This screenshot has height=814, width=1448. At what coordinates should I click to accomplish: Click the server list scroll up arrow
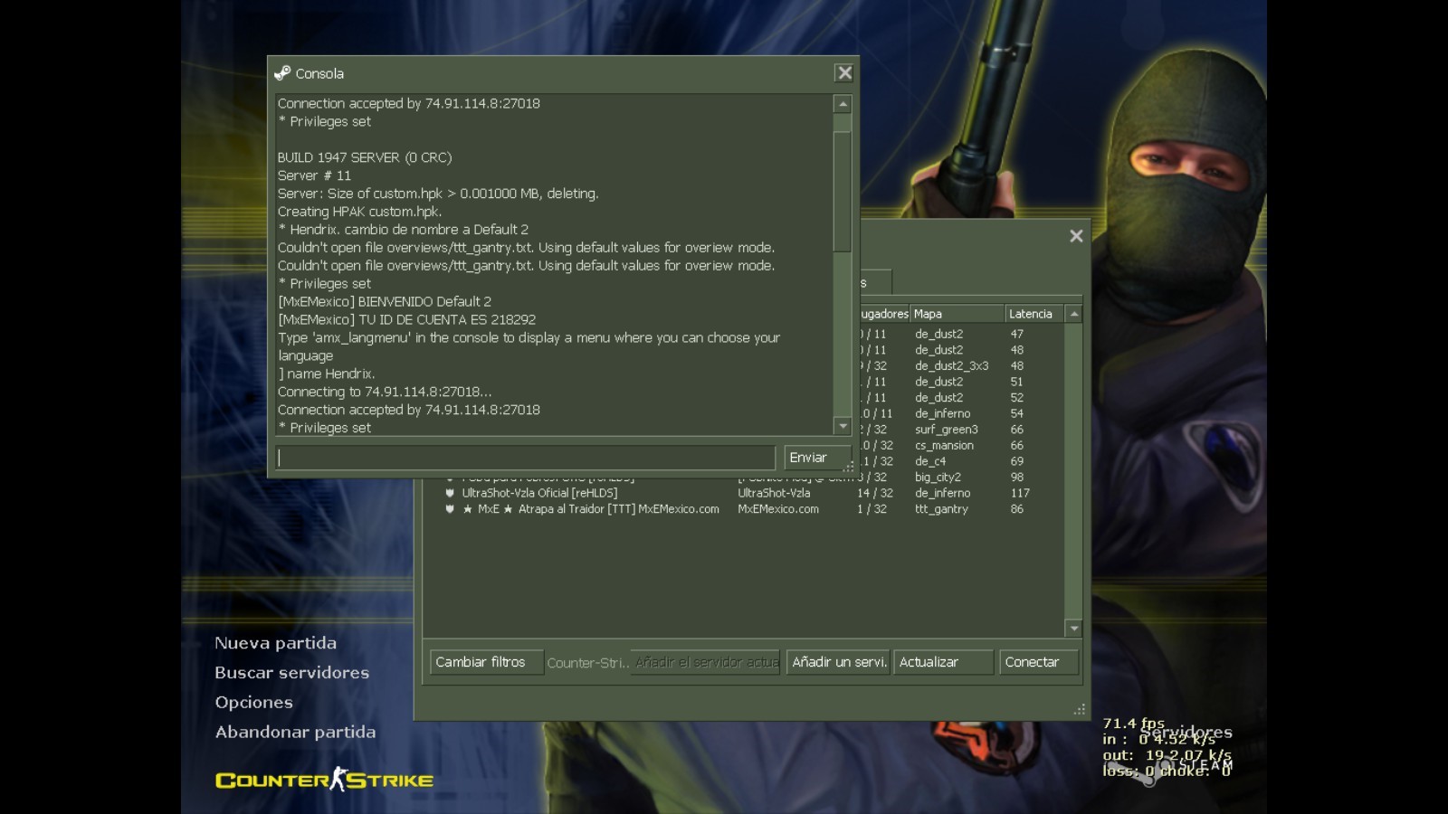tap(1074, 314)
